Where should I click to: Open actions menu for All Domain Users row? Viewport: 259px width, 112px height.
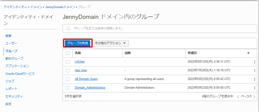[x=254, y=79]
